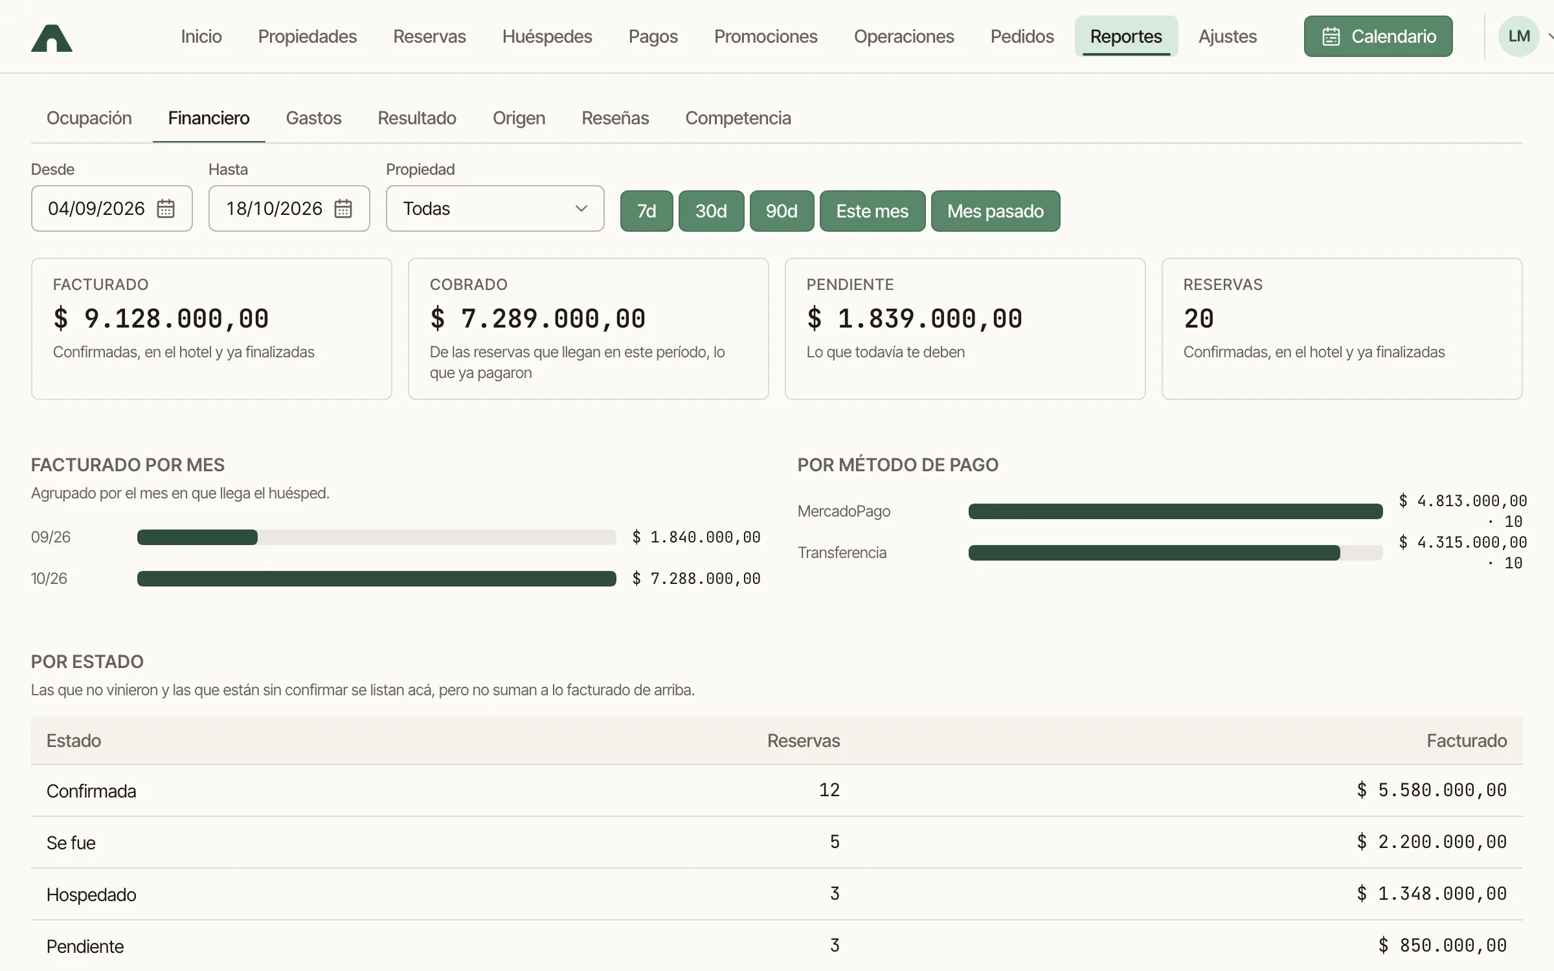Open the Operaciones section
This screenshot has width=1554, height=971.
click(904, 36)
